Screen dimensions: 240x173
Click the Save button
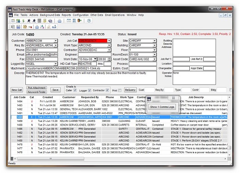pos(55,90)
